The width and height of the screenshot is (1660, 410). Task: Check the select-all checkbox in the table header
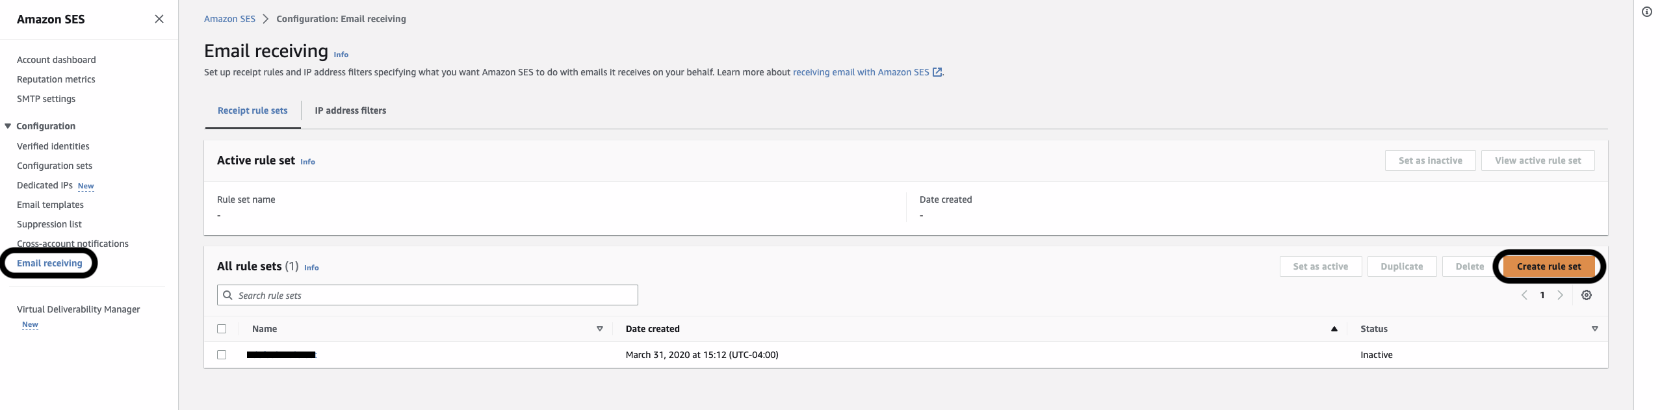222,329
